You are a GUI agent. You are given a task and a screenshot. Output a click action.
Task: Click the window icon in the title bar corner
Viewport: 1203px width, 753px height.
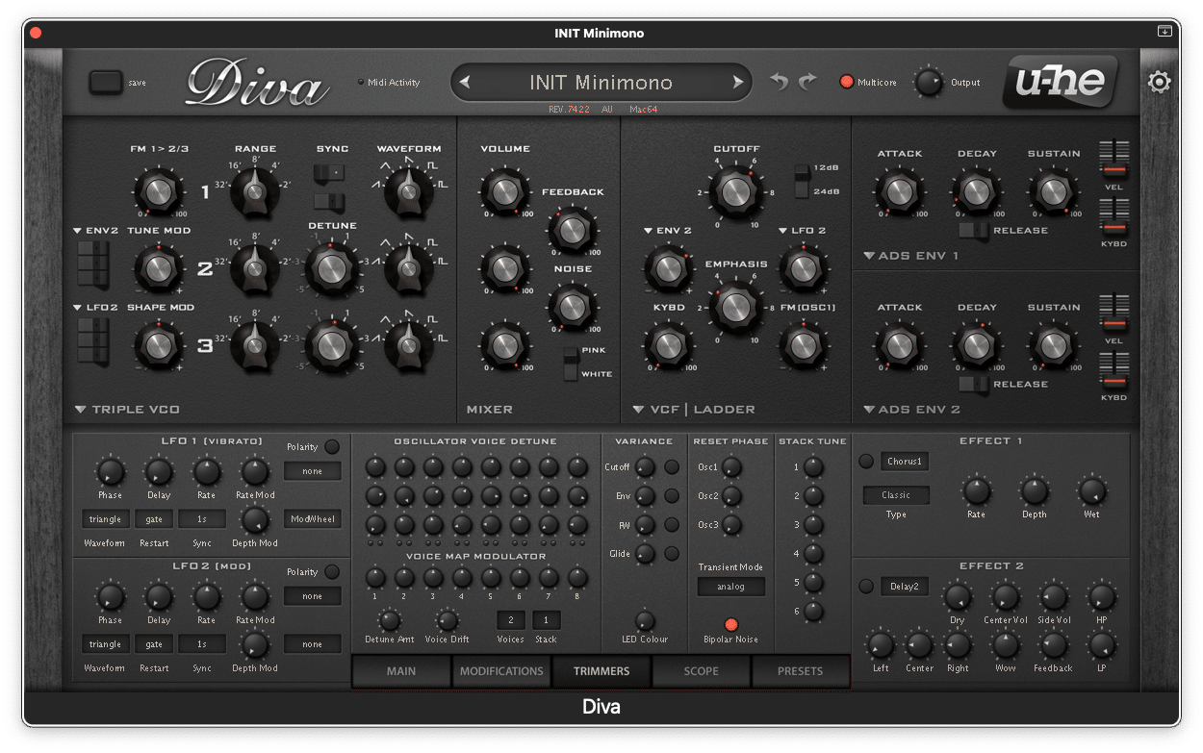coord(1165,31)
